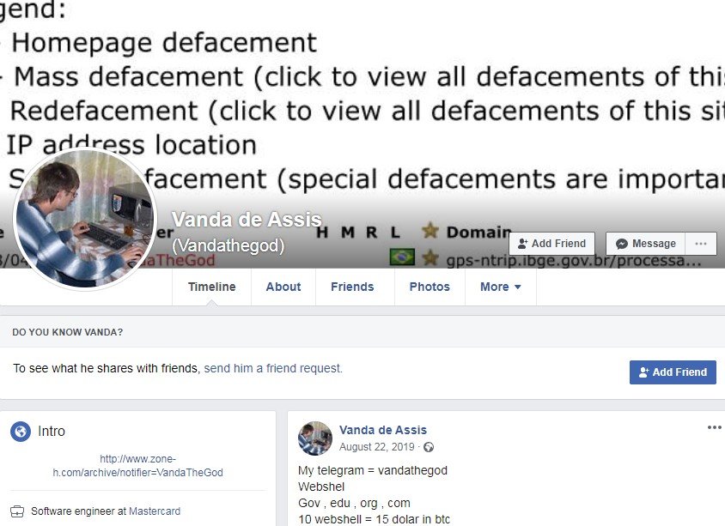Click the Intro globe icon
725x526 pixels.
tap(21, 432)
